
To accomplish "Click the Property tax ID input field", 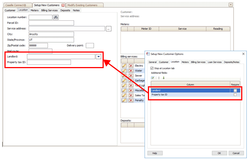I will tap(49, 62).
